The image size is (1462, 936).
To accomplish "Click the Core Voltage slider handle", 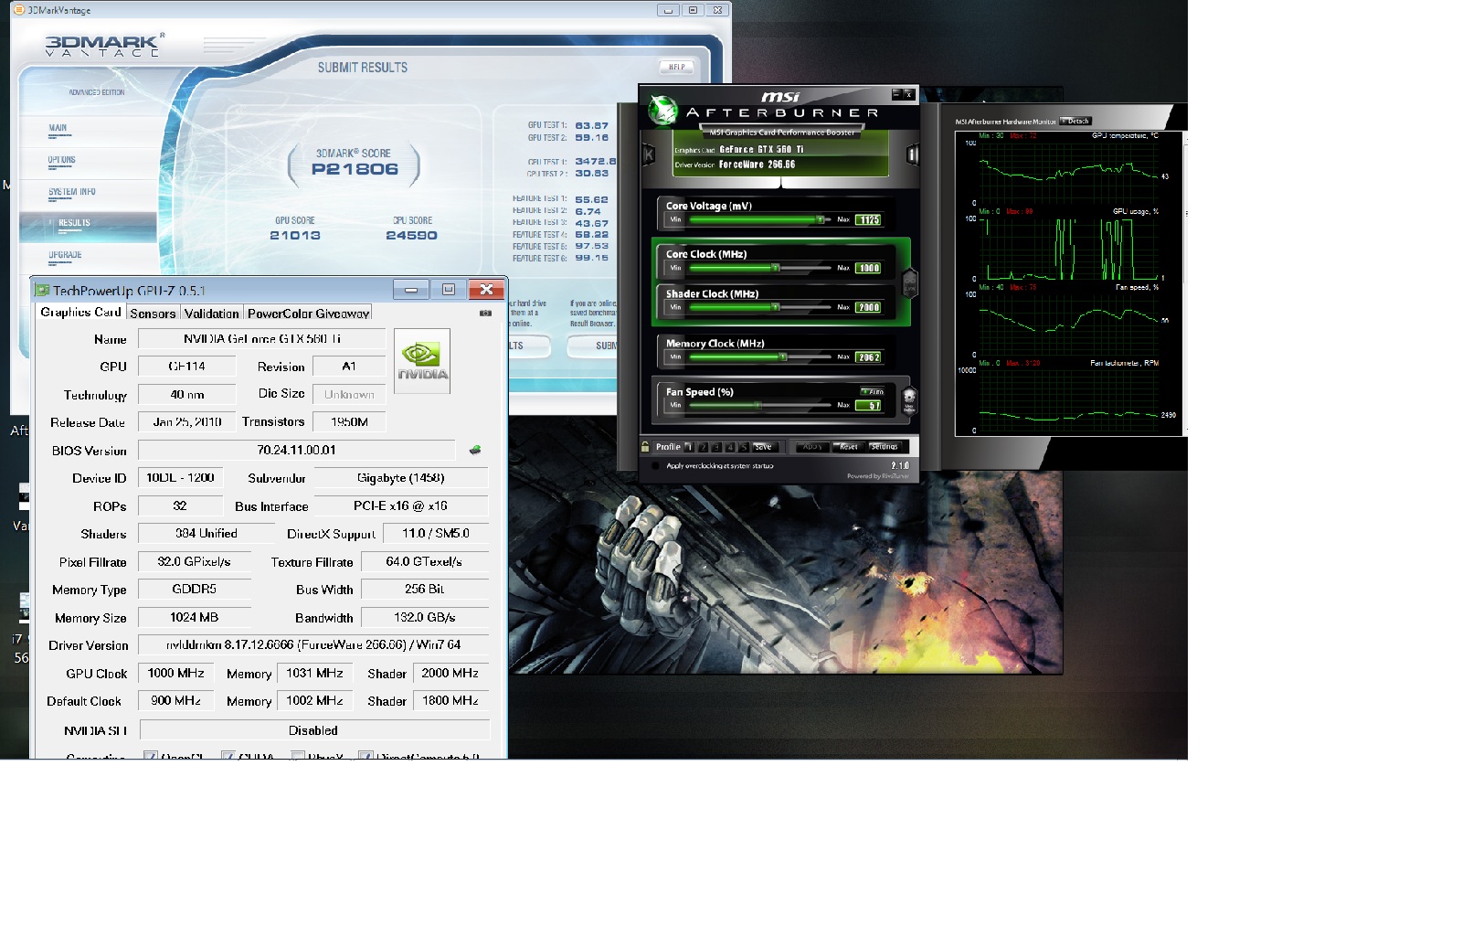I will [821, 219].
